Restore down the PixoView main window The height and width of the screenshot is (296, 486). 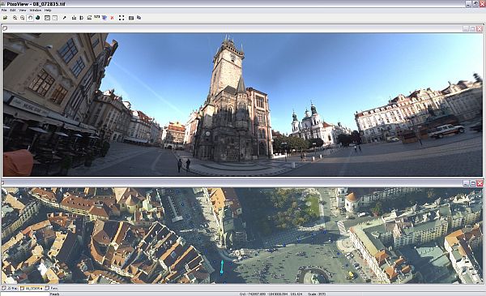tap(475, 4)
